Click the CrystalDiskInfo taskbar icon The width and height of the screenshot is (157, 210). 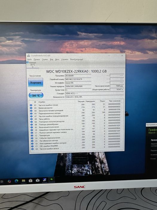point(45,180)
